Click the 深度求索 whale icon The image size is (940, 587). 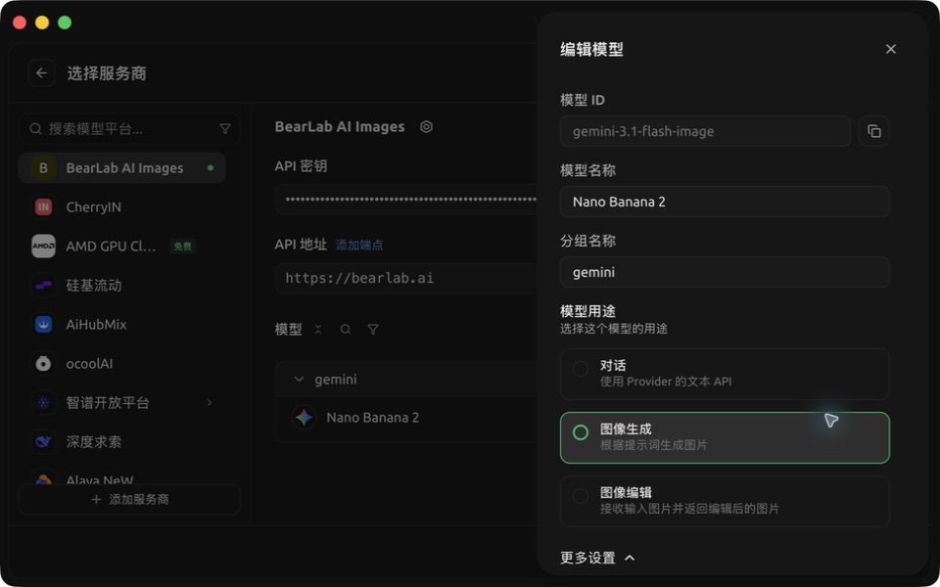tap(43, 442)
